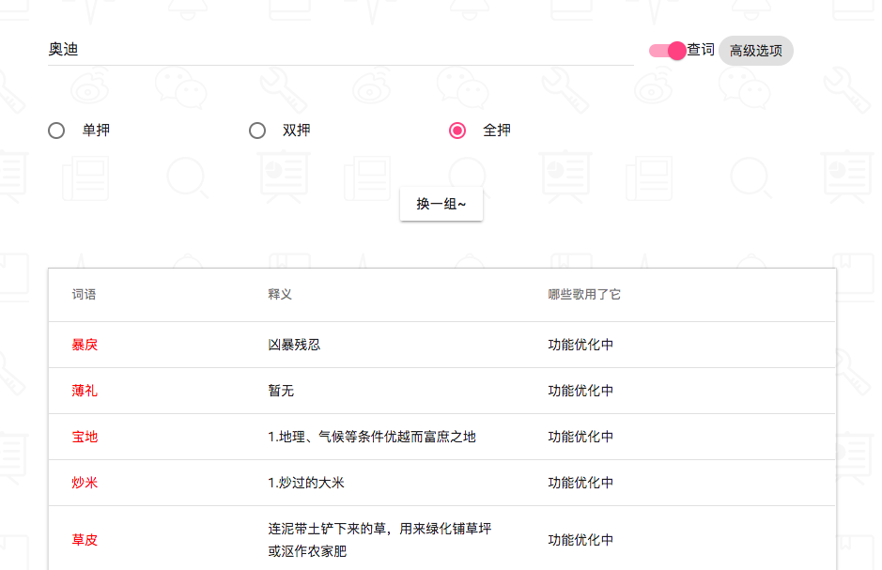Click the 宝地 definition text

[x=372, y=437]
